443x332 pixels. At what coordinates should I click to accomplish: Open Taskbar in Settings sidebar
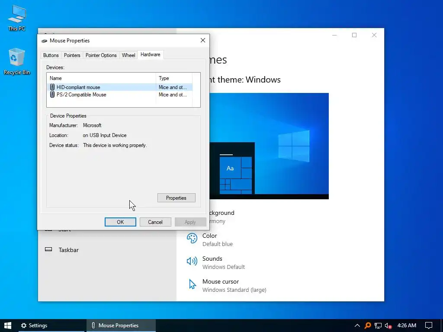69,250
